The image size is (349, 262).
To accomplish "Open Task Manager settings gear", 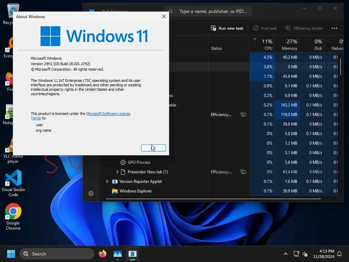I will click(x=91, y=193).
